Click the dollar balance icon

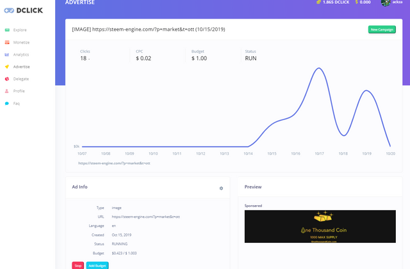[x=356, y=2]
